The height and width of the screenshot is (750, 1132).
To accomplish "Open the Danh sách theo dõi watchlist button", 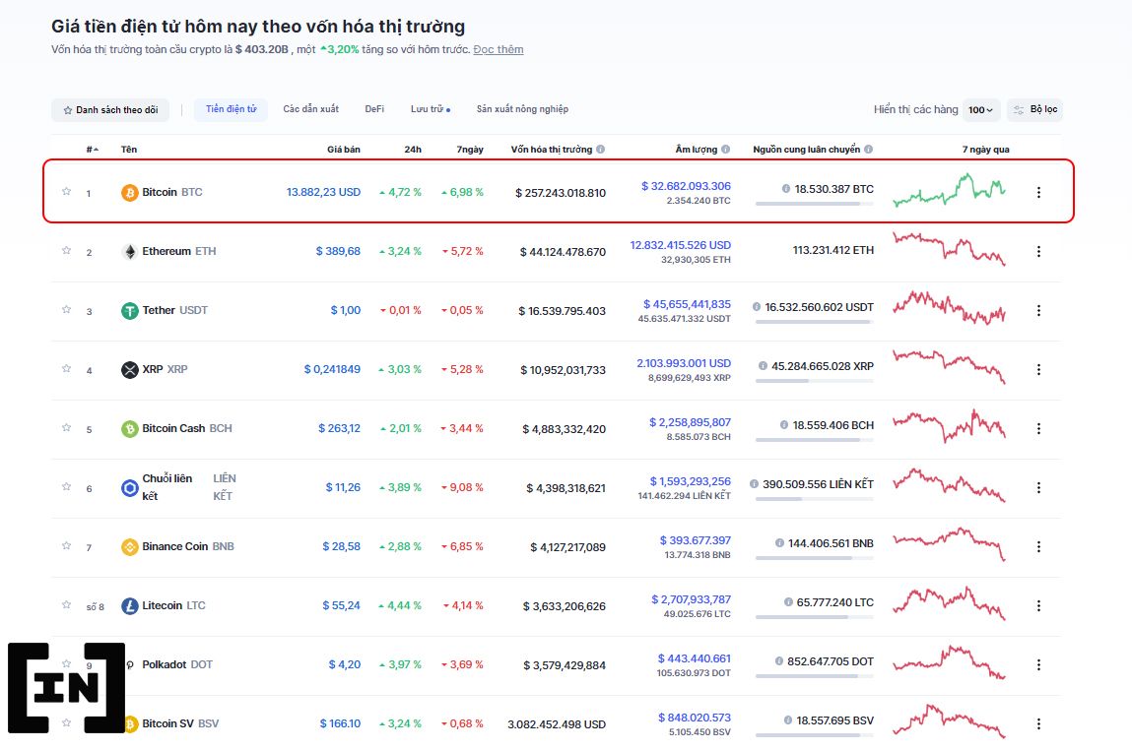I will click(x=110, y=110).
